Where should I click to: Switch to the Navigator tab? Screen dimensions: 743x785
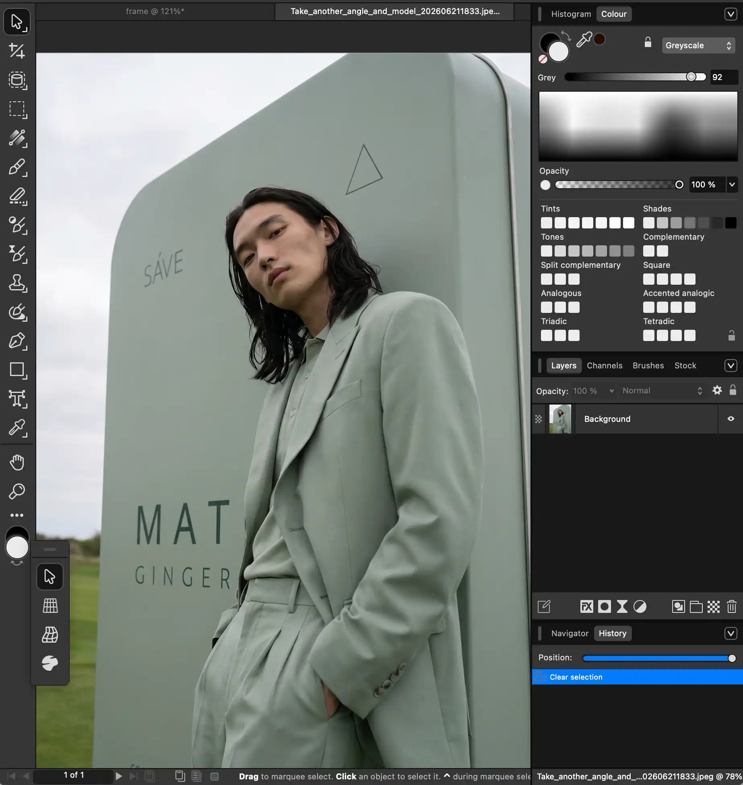pos(570,633)
